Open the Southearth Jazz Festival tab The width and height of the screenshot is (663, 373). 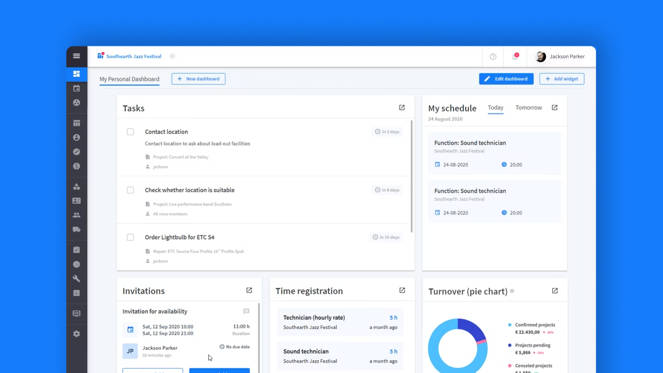[129, 56]
